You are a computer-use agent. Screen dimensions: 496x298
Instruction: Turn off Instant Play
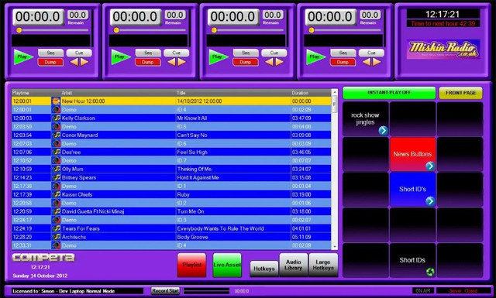coord(389,93)
